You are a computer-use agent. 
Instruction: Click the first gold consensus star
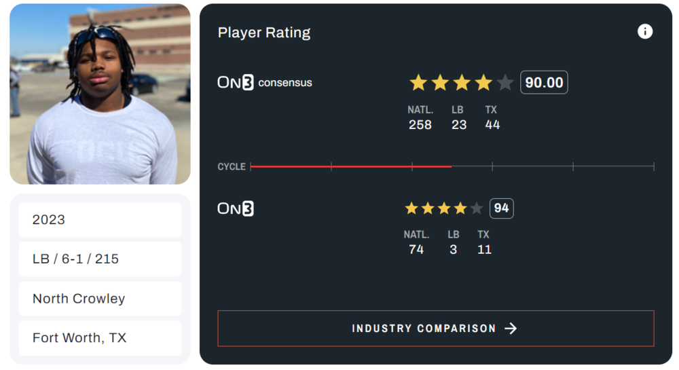tap(418, 83)
